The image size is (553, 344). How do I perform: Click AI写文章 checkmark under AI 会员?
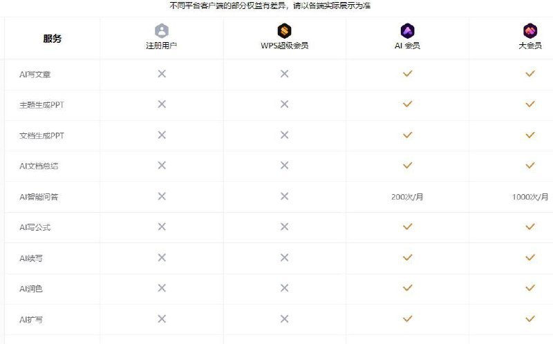pyautogui.click(x=407, y=73)
